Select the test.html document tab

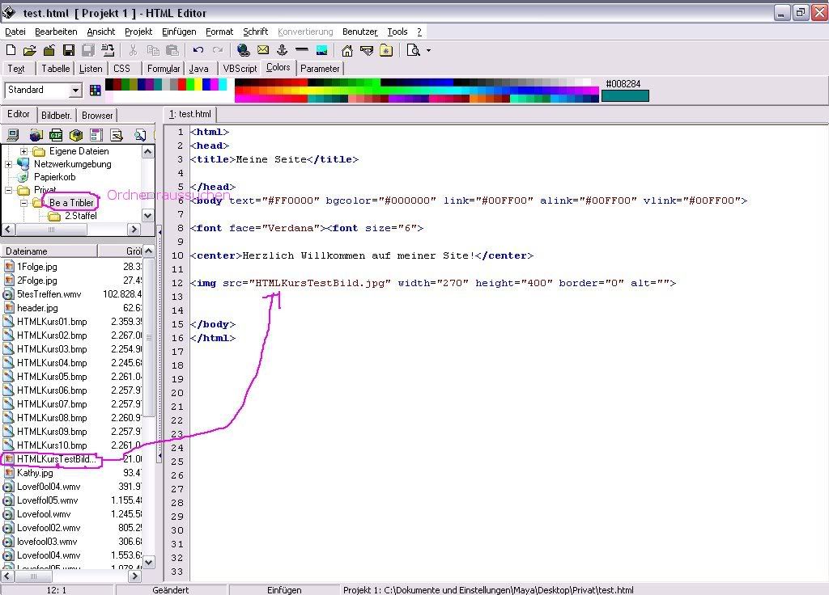point(189,114)
